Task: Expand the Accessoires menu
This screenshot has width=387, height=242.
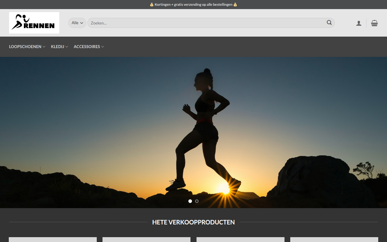Action: [89, 47]
